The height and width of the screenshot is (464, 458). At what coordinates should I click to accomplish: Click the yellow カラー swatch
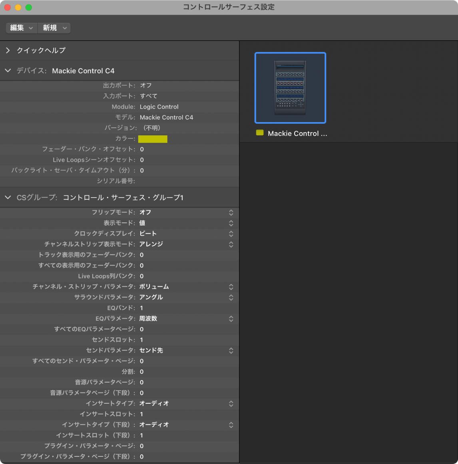[x=153, y=139]
